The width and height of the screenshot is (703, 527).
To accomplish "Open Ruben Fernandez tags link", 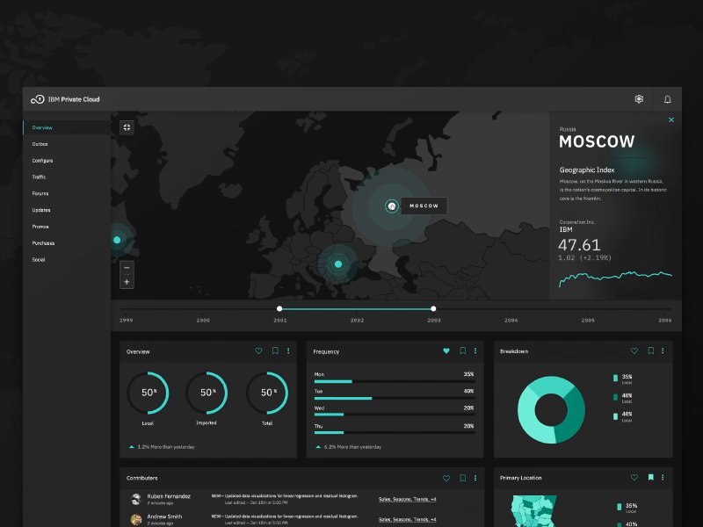I will coord(408,499).
